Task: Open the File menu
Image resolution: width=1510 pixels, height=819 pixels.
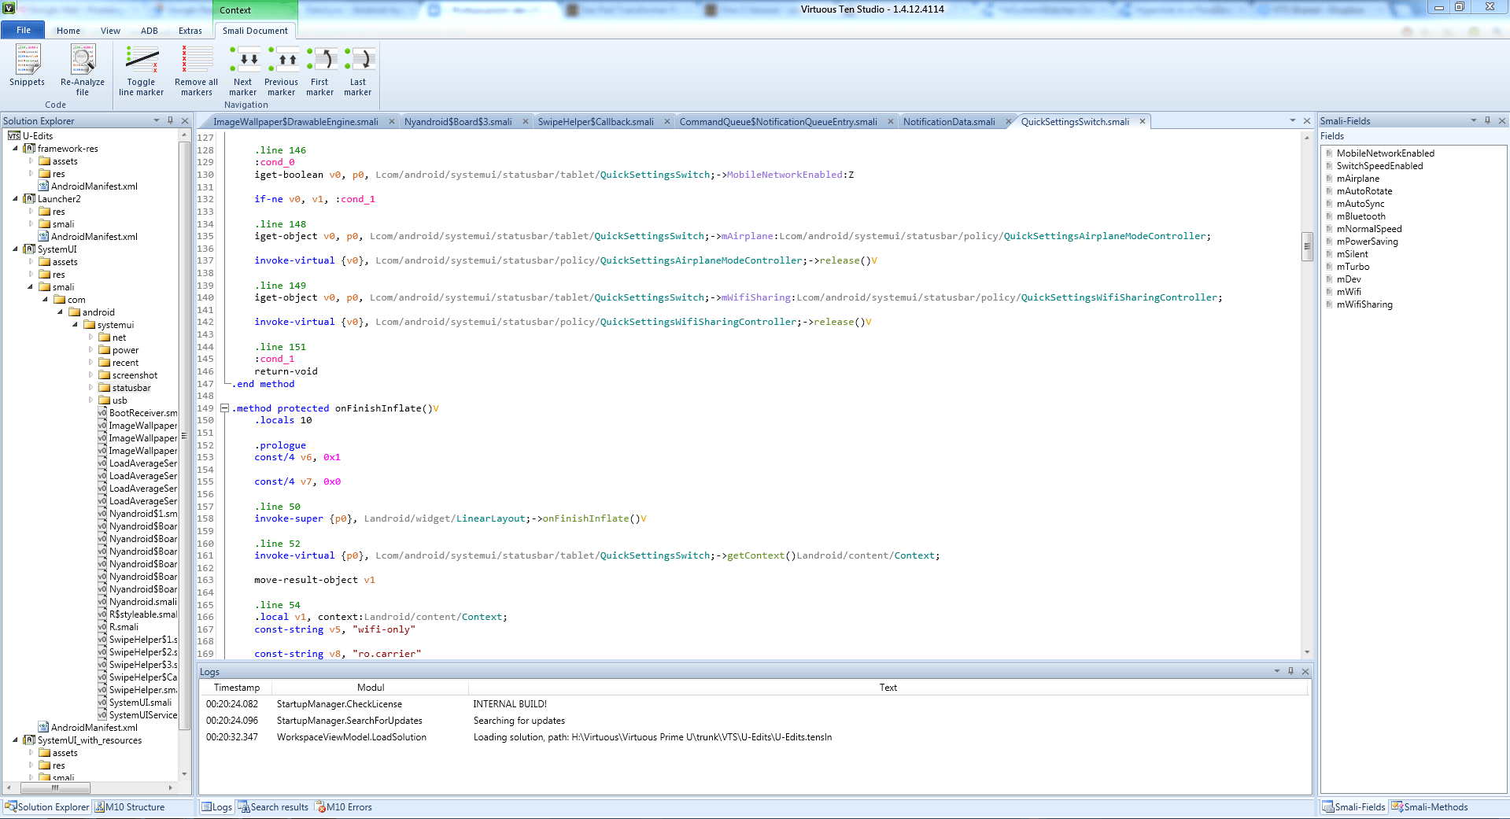Action: [24, 30]
